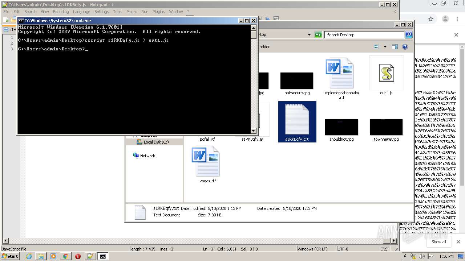Viewport: 465px width, 261px height.
Task: Open the out1.js script file icon
Action: coord(386,73)
